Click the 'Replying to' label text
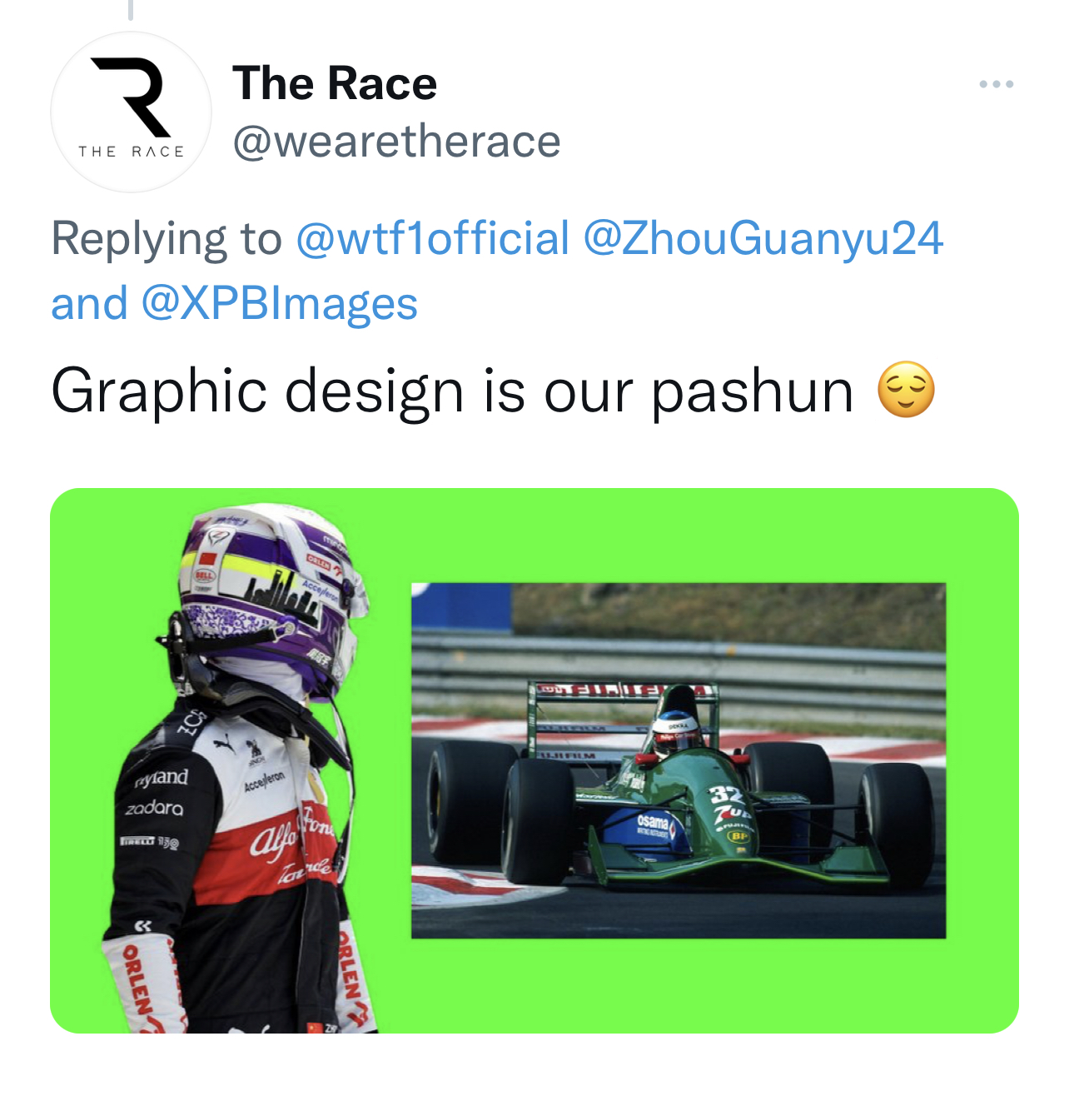The image size is (1069, 1096). [167, 238]
